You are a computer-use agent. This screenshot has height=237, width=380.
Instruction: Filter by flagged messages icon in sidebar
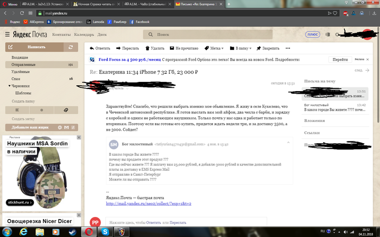[18, 110]
